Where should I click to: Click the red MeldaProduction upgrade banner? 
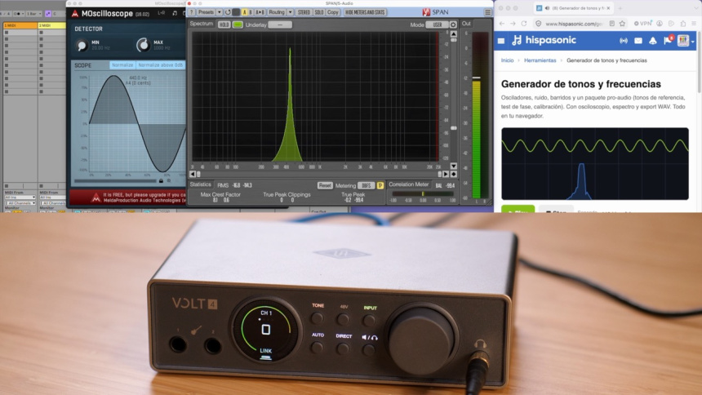127,197
